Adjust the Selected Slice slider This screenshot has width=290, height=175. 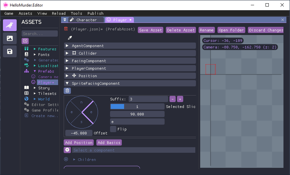coord(137,107)
